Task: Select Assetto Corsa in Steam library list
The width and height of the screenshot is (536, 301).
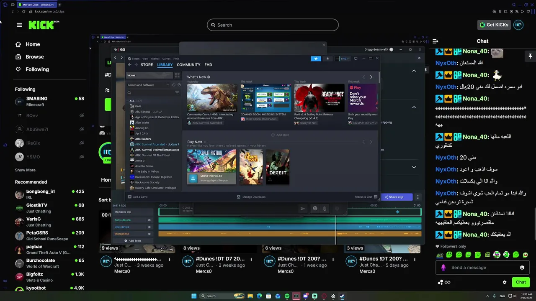Action: coord(144,166)
